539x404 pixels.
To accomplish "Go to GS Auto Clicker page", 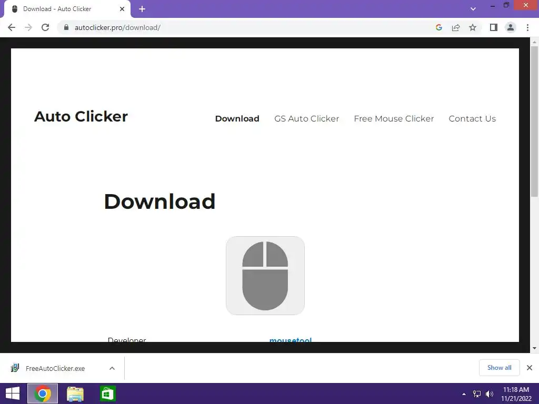I will coord(307,118).
